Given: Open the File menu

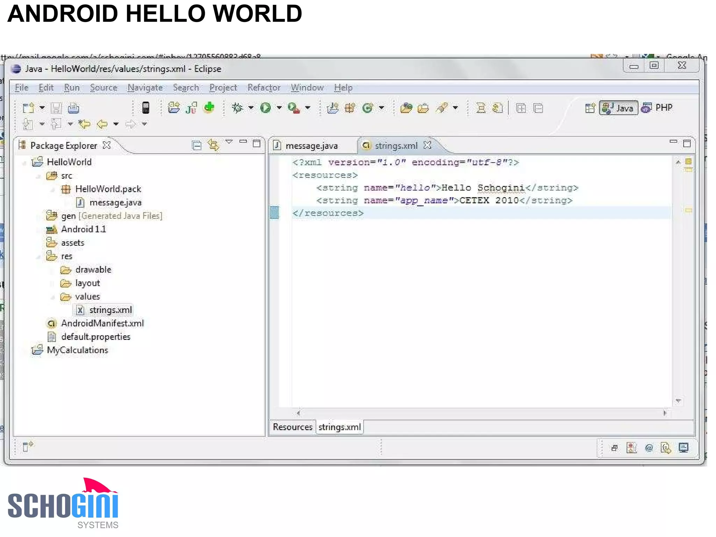Looking at the screenshot, I should pyautogui.click(x=21, y=88).
